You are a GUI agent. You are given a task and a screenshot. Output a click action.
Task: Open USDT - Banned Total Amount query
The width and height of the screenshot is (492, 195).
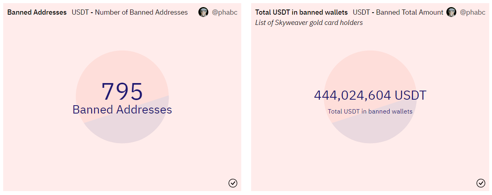coord(398,12)
